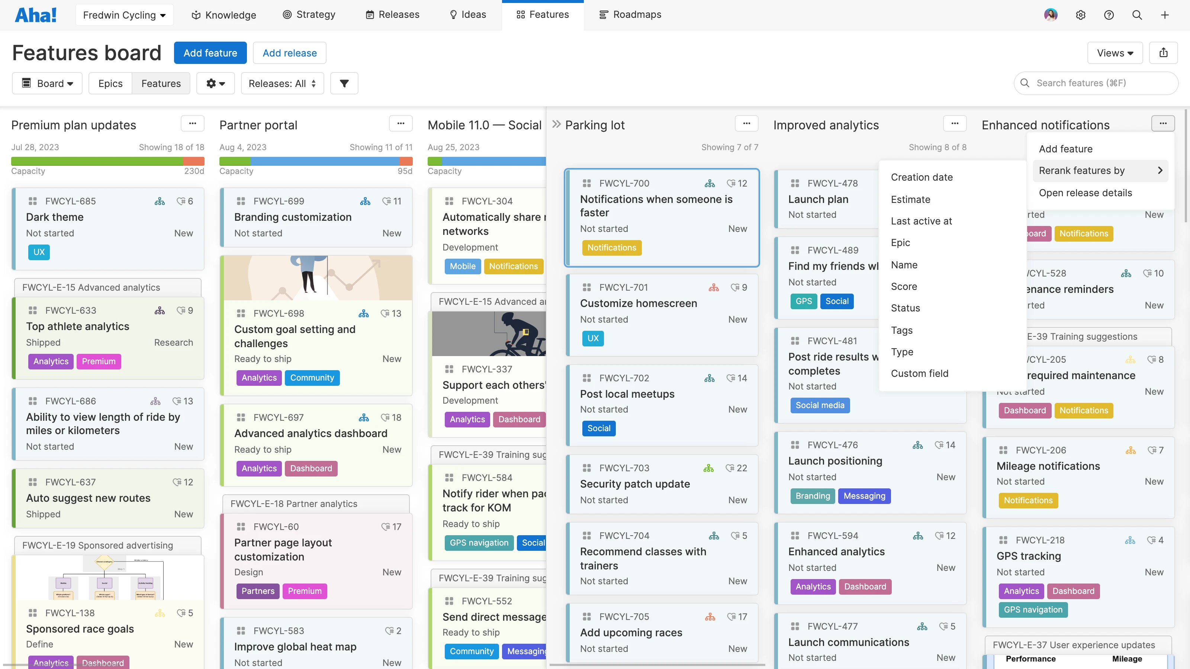Open the help icon in the navigation bar
The width and height of the screenshot is (1190, 669).
coord(1109,14)
